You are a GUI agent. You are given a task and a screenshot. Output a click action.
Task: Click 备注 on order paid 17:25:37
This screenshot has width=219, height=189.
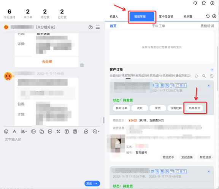click(x=181, y=85)
